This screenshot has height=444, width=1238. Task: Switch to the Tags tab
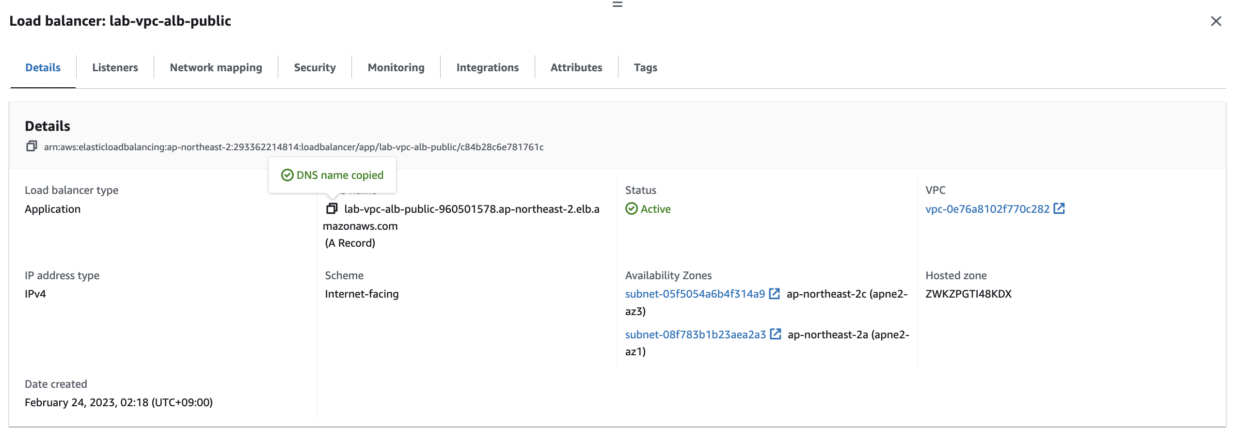coord(645,67)
